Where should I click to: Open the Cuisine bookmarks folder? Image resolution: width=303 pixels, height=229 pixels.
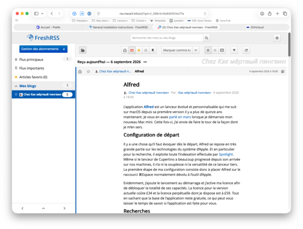(139, 21)
